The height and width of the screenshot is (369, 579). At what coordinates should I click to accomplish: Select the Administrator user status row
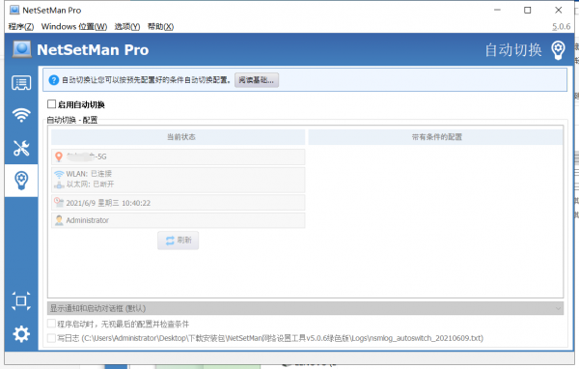(x=178, y=220)
